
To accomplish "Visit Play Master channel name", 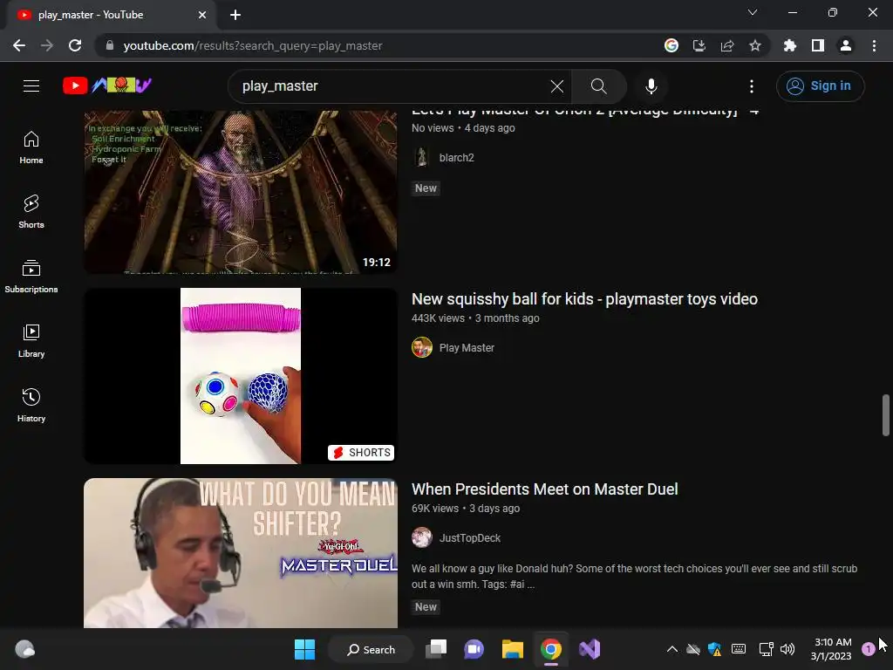I will pyautogui.click(x=467, y=347).
